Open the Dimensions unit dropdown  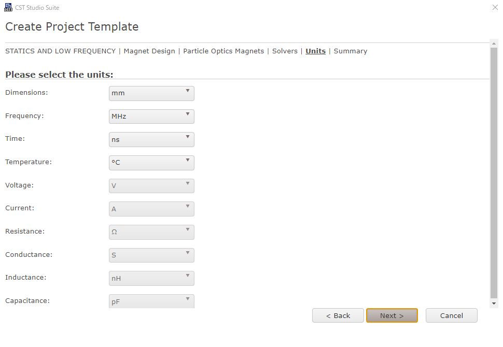[x=151, y=93]
